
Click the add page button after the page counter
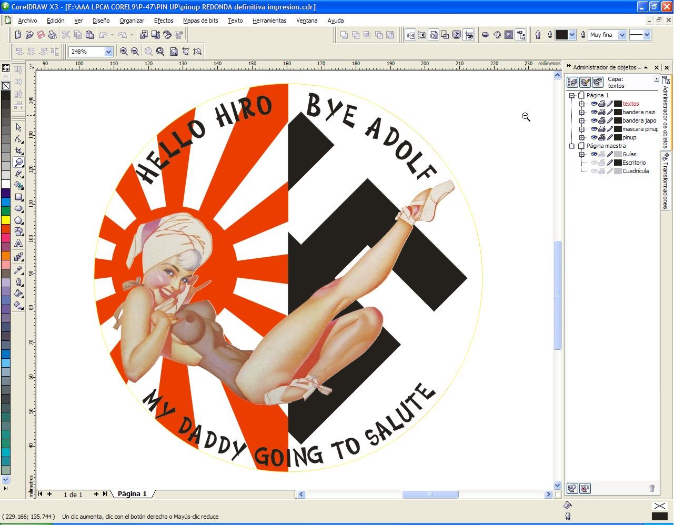coord(96,494)
